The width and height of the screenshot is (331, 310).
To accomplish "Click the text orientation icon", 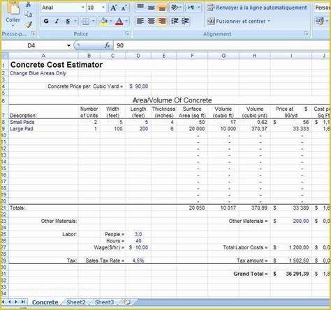I will pyautogui.click(x=176, y=8).
